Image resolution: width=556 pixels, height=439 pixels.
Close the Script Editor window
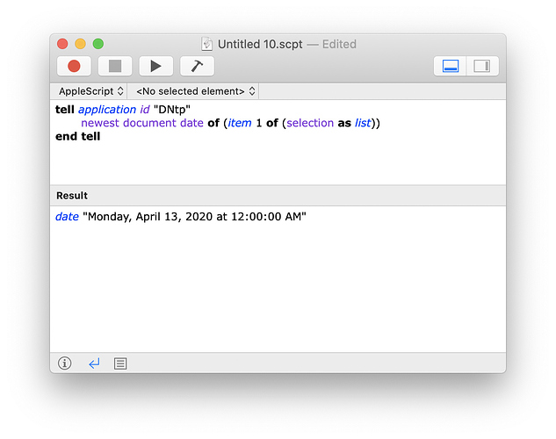click(62, 43)
